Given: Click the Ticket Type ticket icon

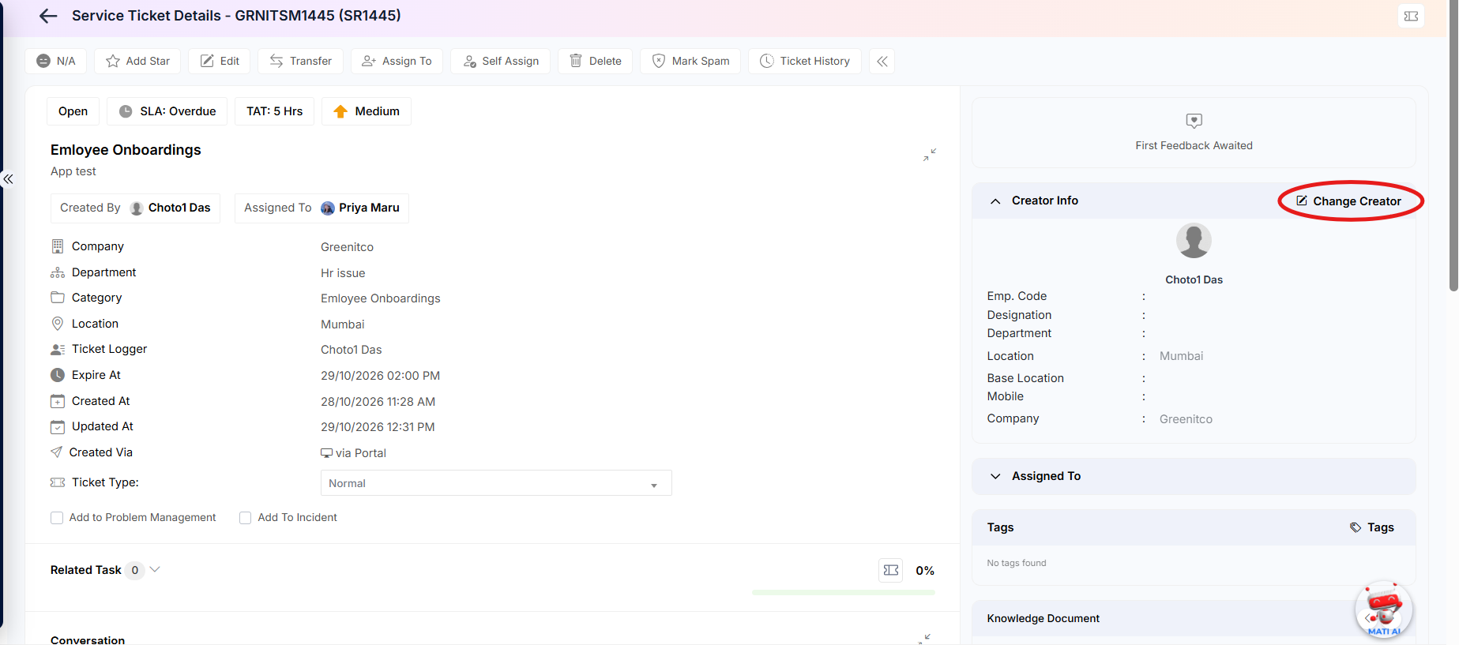Looking at the screenshot, I should tap(58, 482).
